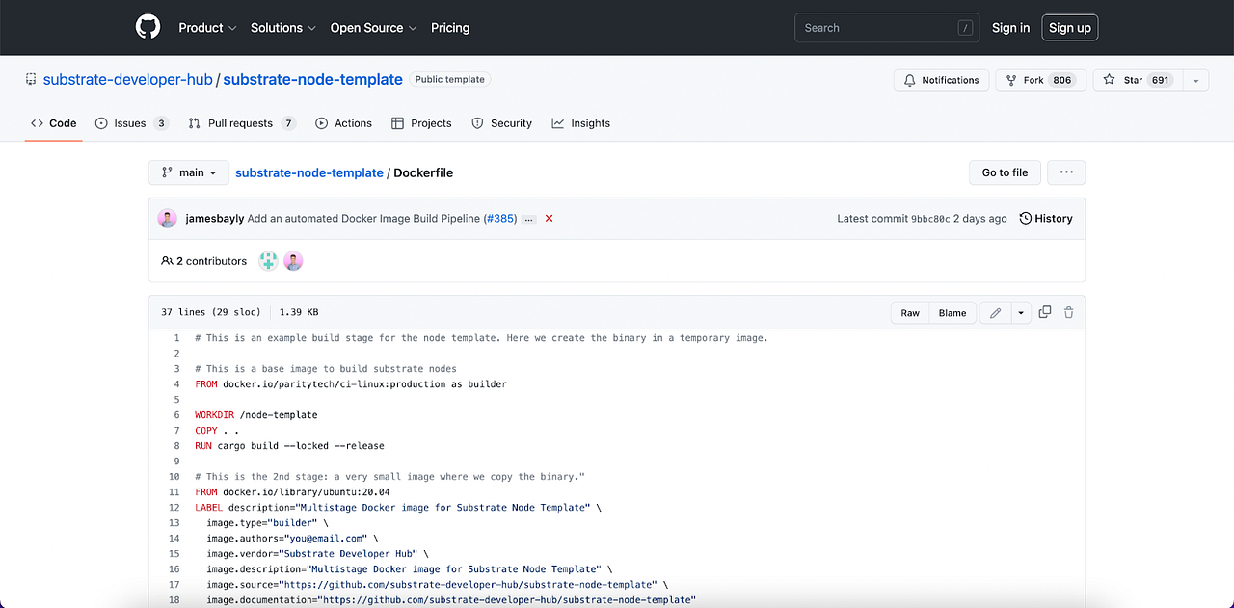
Task: Open the edit options dropdown caret
Action: click(x=1020, y=313)
